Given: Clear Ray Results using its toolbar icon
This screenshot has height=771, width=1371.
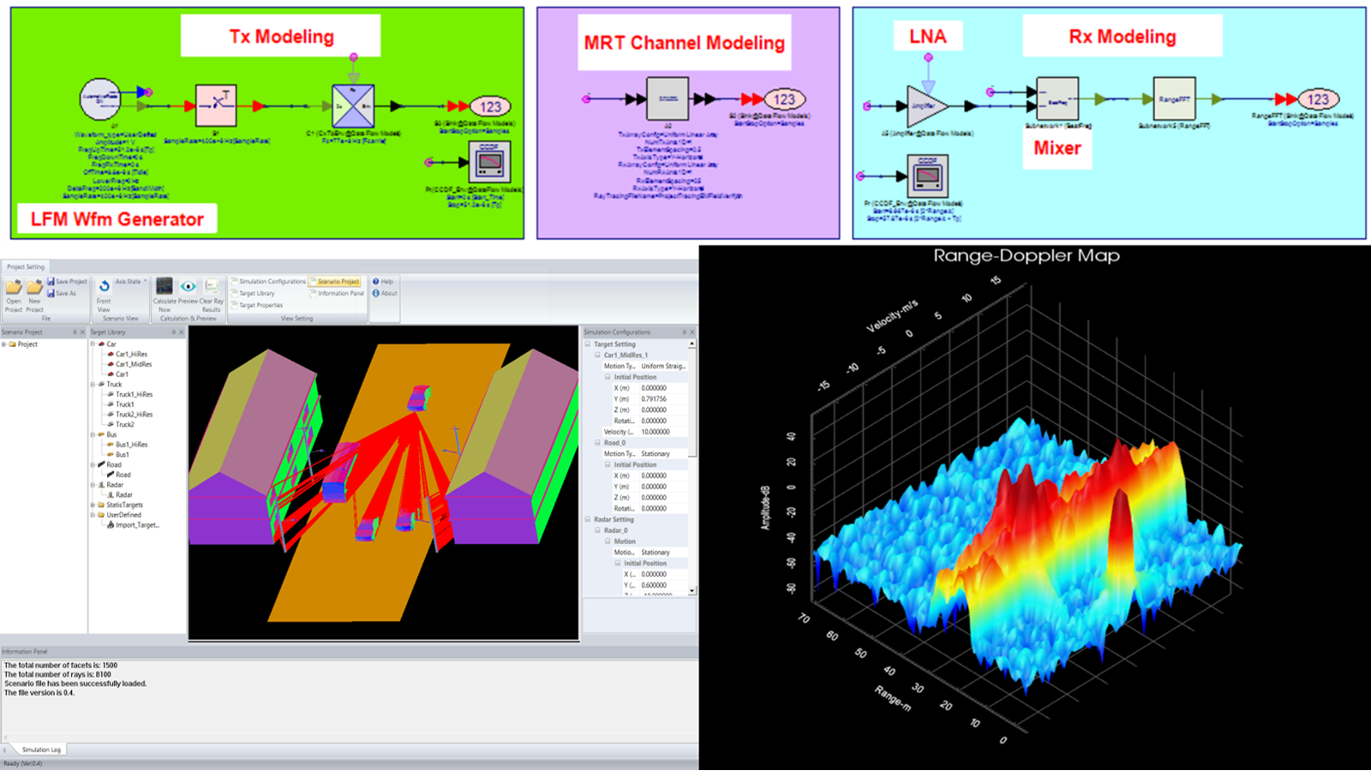Looking at the screenshot, I should (x=211, y=286).
